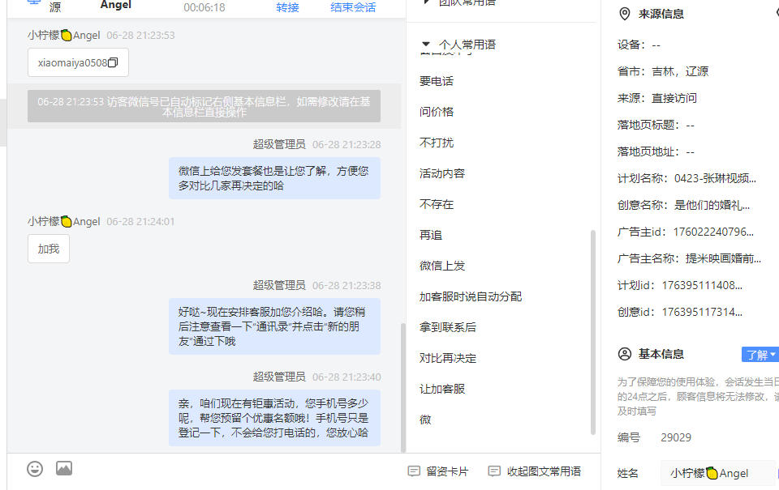Select the 活动内容 quick phrase
779x490 pixels.
click(442, 173)
